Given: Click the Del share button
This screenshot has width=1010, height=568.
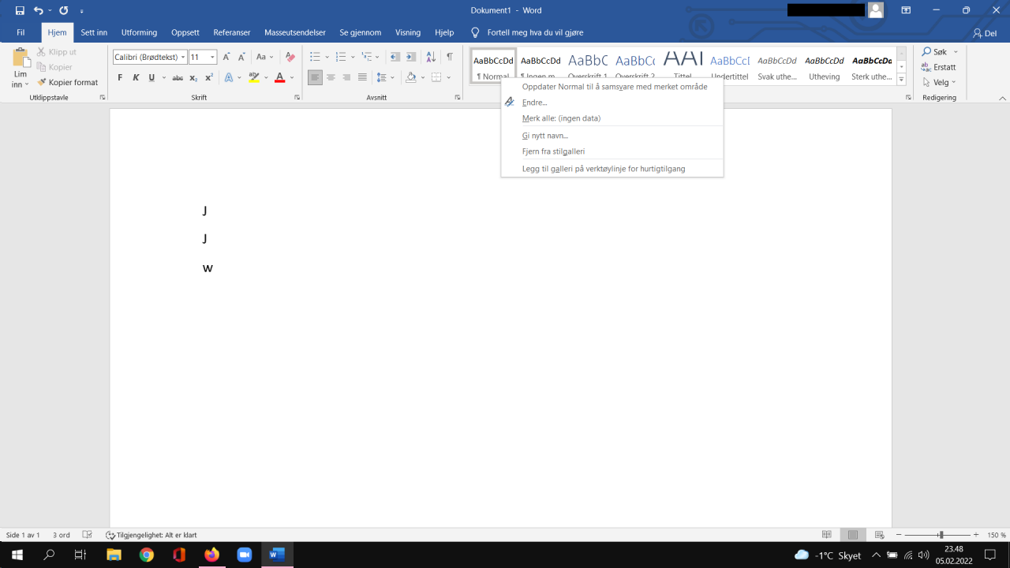Looking at the screenshot, I should (985, 33).
